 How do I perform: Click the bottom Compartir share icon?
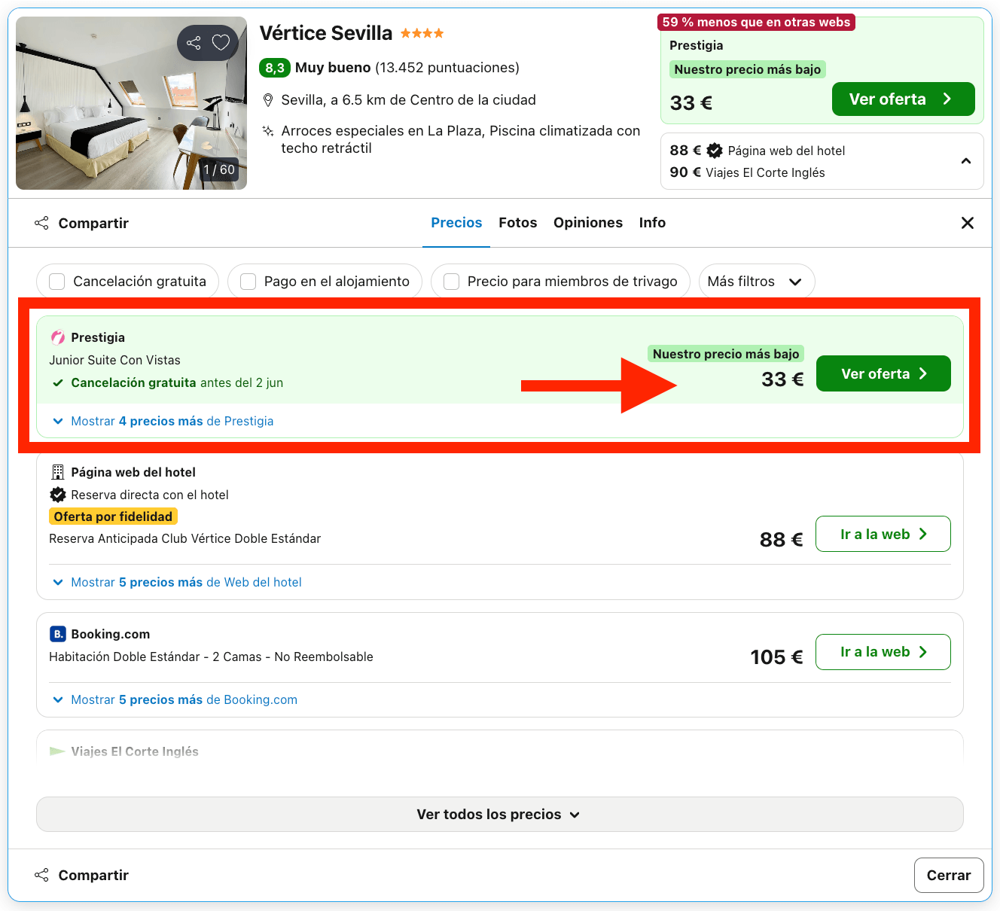point(41,875)
